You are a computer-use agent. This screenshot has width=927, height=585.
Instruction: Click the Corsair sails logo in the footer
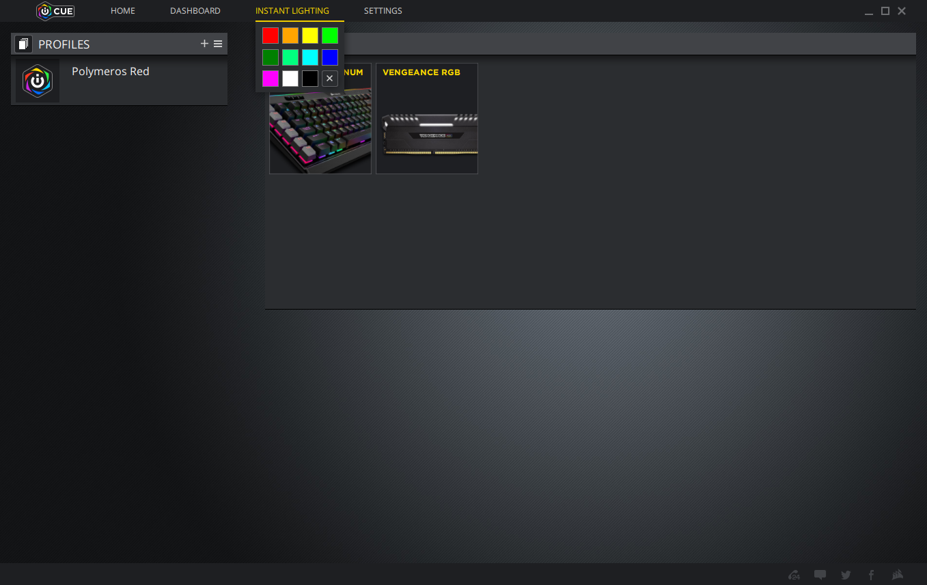tap(898, 575)
